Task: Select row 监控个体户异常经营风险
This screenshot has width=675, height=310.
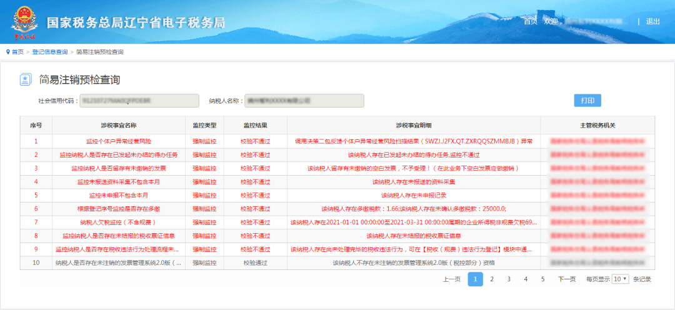Action: (x=337, y=141)
